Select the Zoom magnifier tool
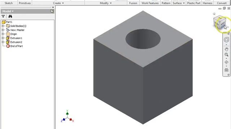 coord(226,55)
